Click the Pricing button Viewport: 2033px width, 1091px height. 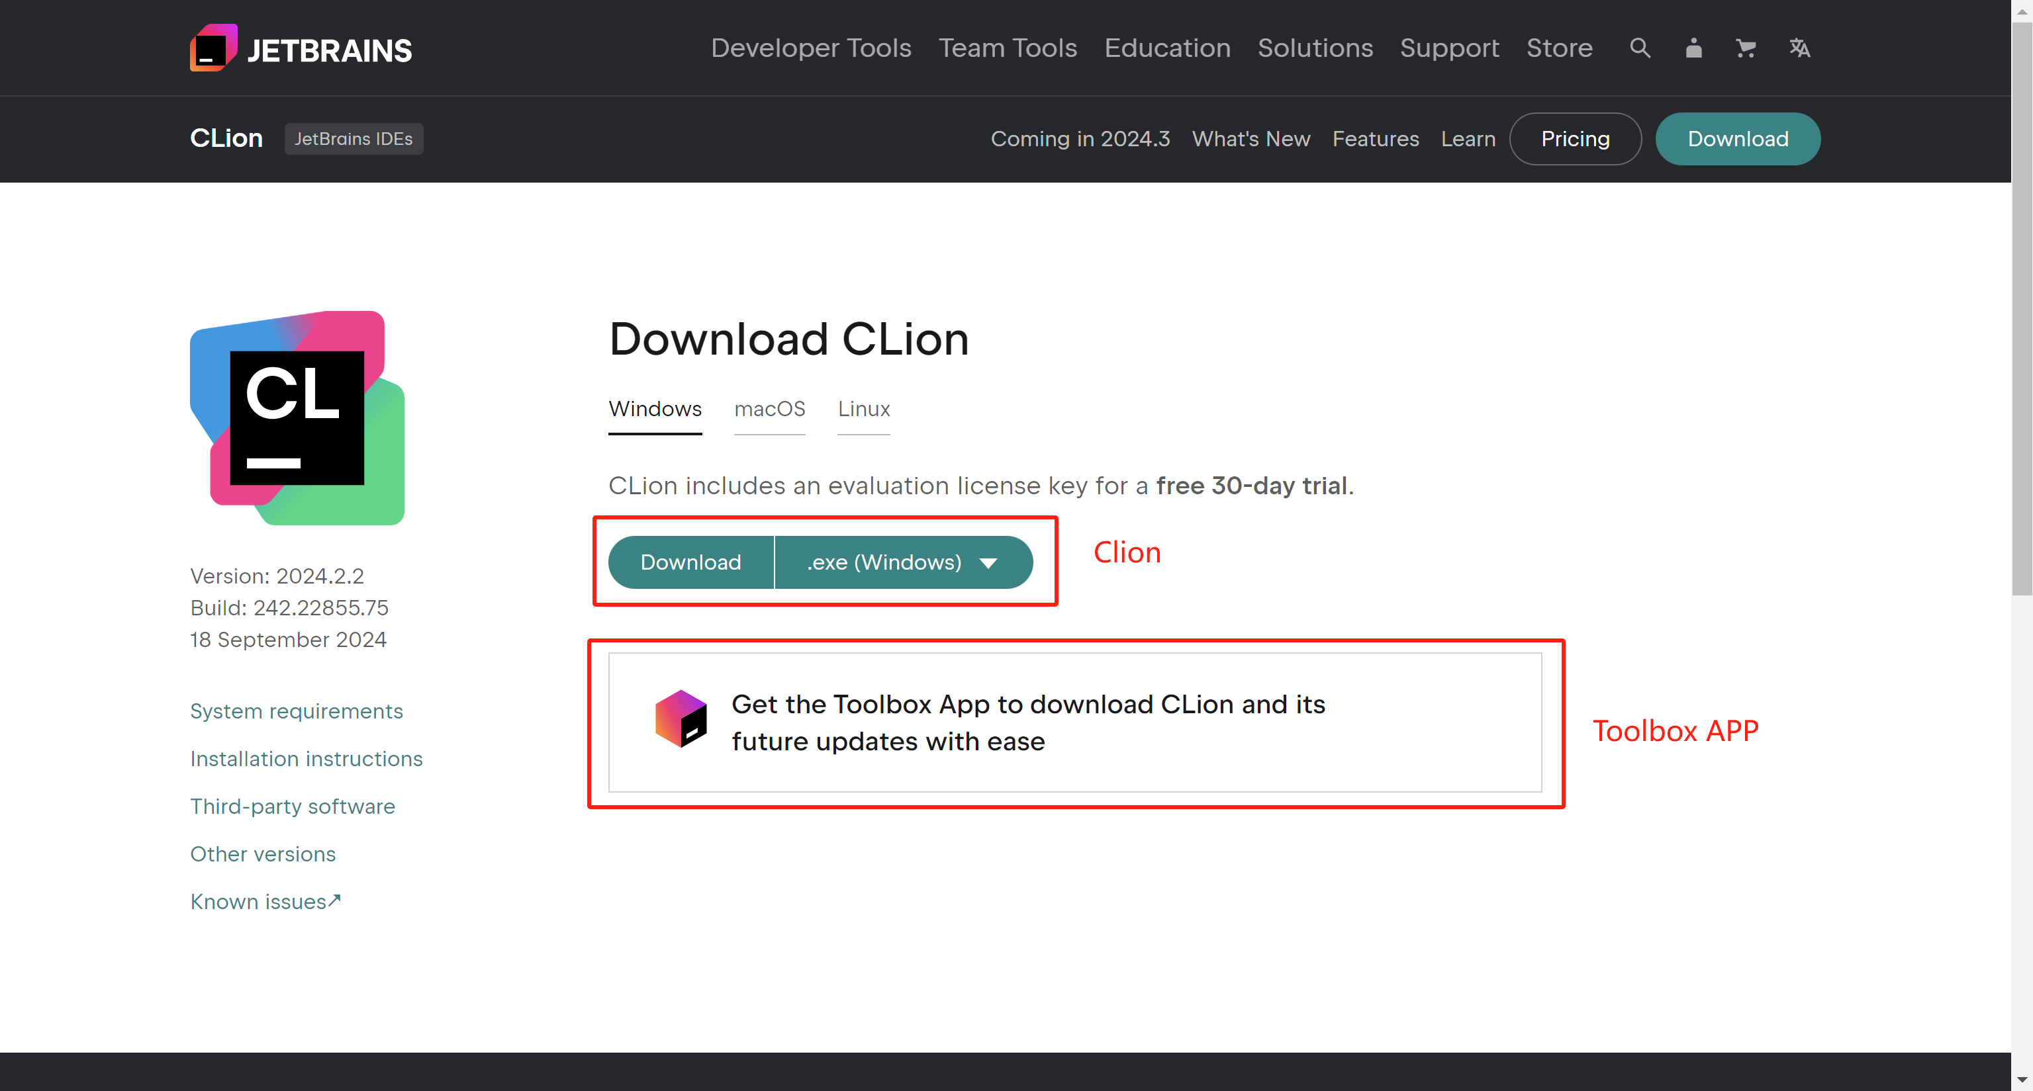[x=1574, y=139]
